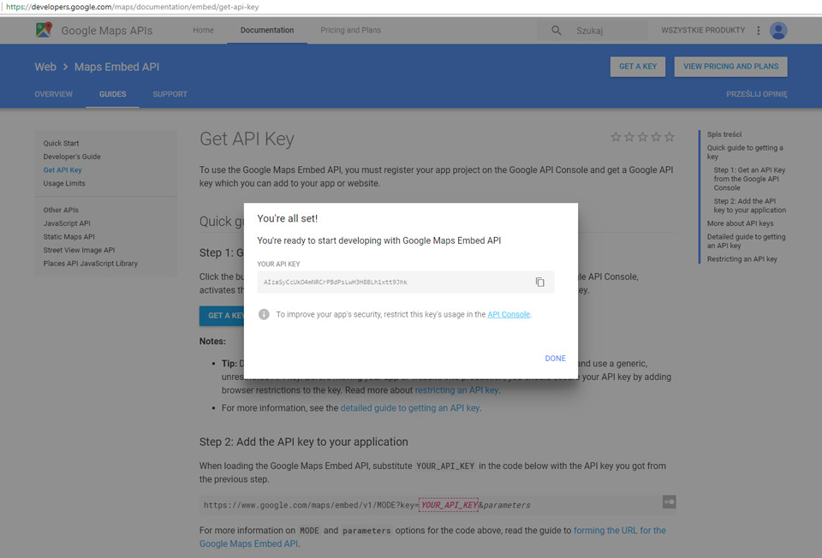Viewport: 822px width, 558px height.
Task: Click the Other APIs sidebar heading
Action: pos(61,210)
